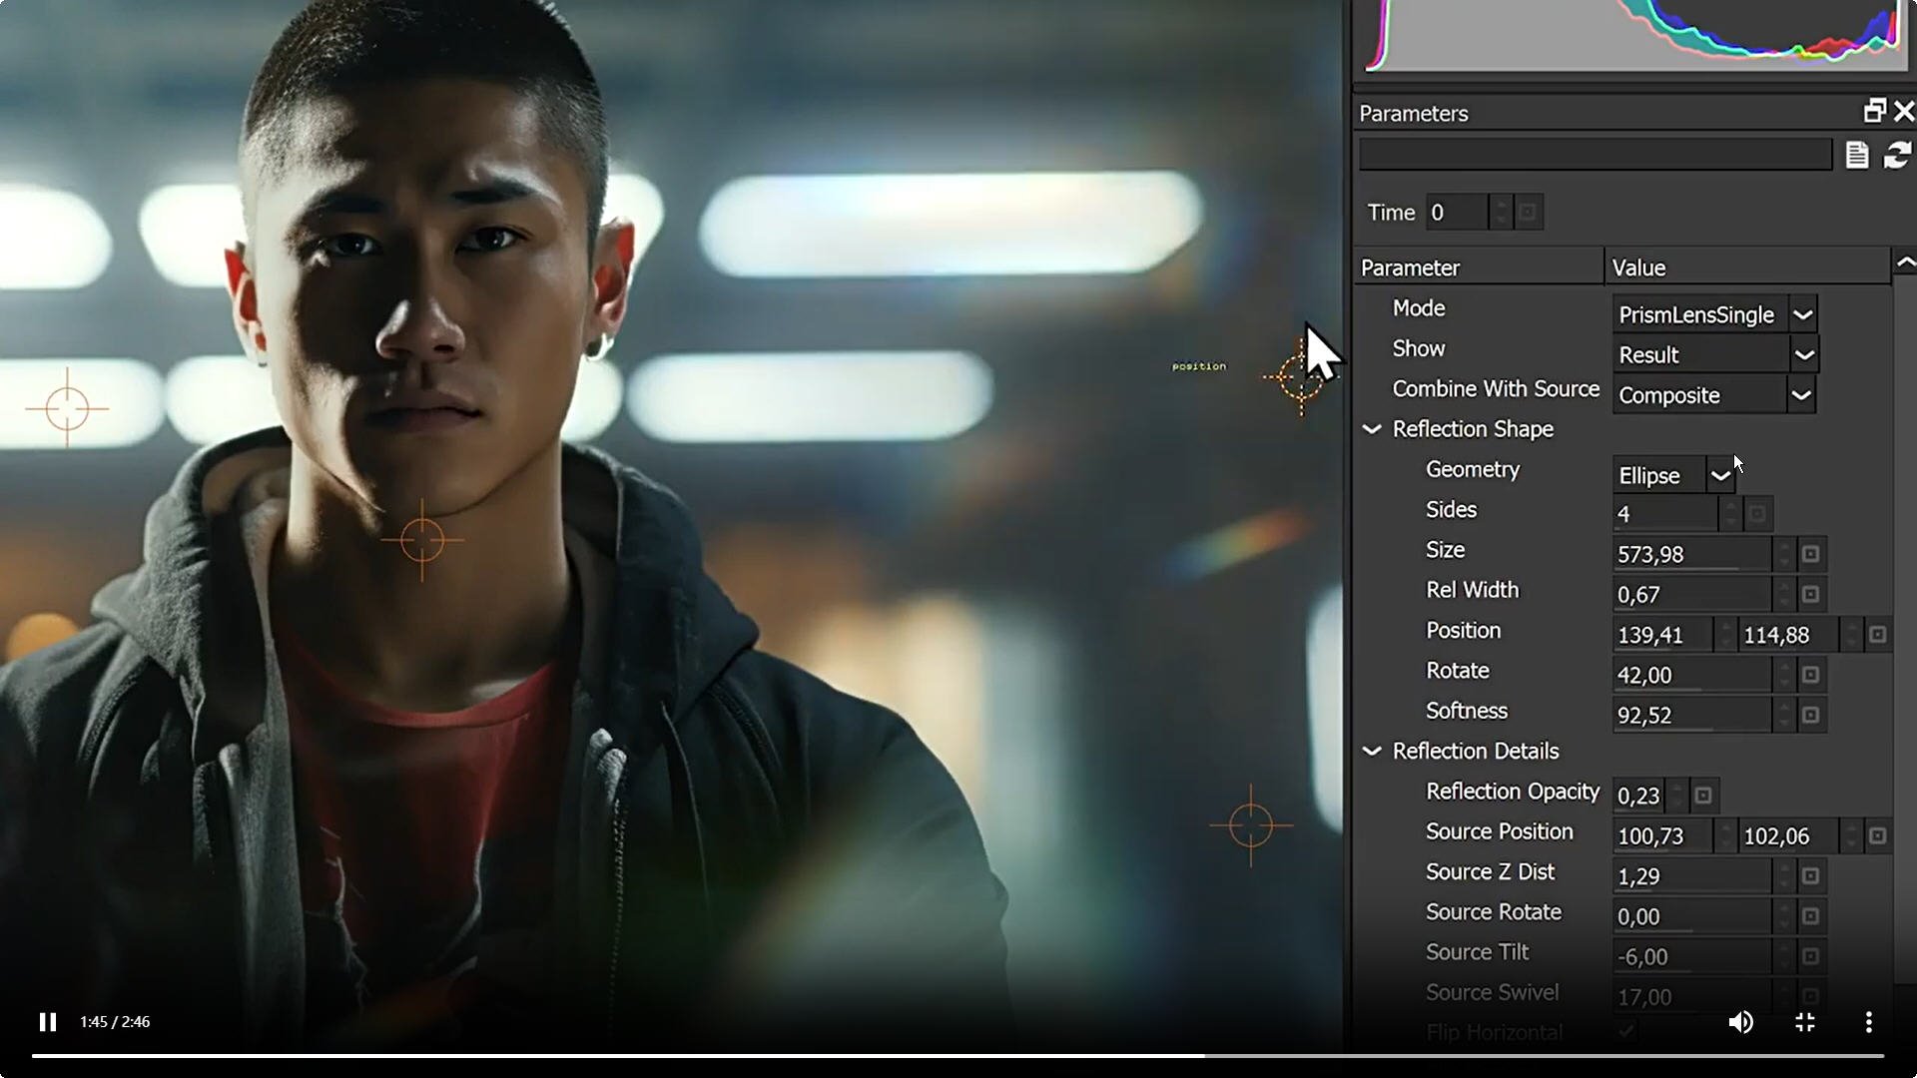The image size is (1917, 1078).
Task: Focus the Parameters search field
Action: (1596, 155)
